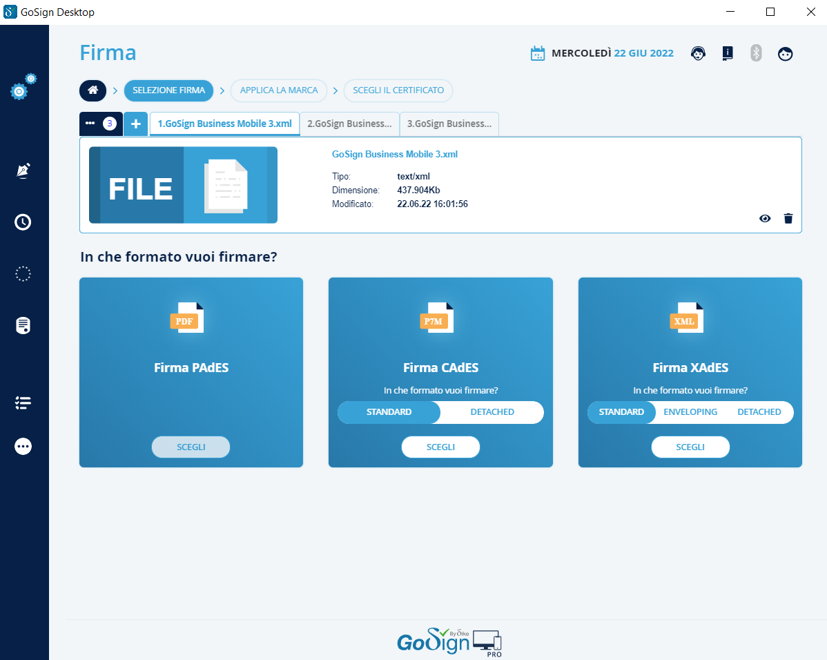Click the XML file format icon
The width and height of the screenshot is (827, 660).
tap(687, 318)
